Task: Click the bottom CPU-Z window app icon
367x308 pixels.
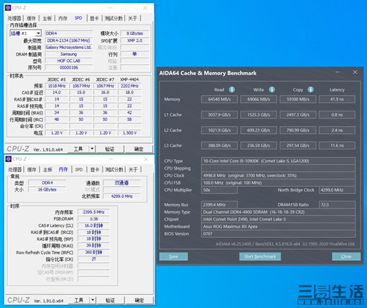Action: tap(9, 159)
